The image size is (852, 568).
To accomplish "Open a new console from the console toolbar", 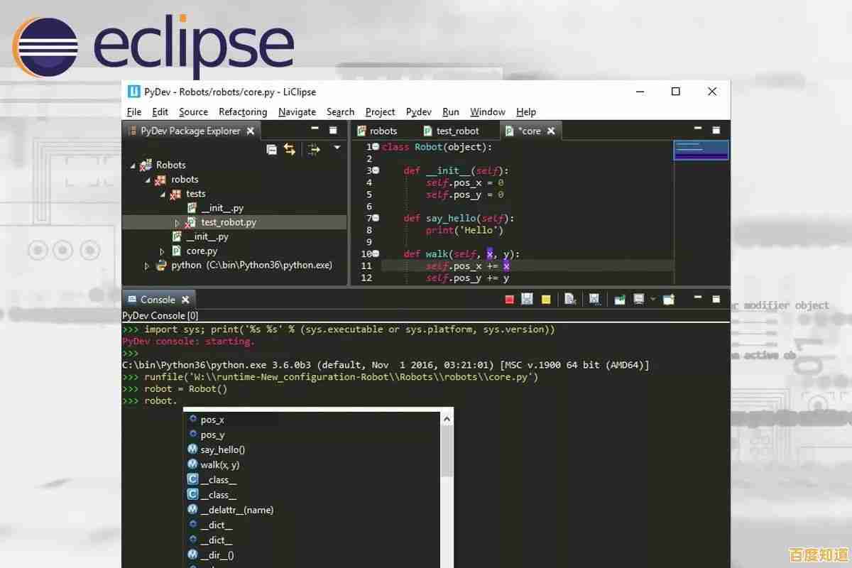I will 669,299.
